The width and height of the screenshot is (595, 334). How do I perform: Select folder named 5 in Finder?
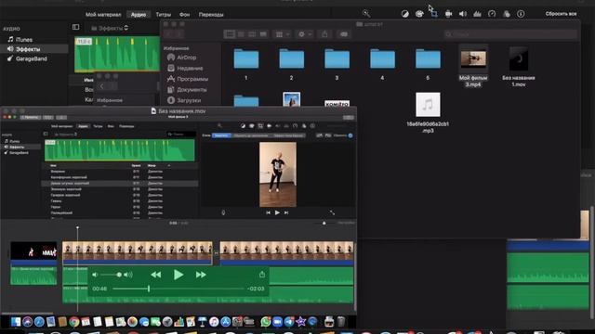pyautogui.click(x=428, y=59)
